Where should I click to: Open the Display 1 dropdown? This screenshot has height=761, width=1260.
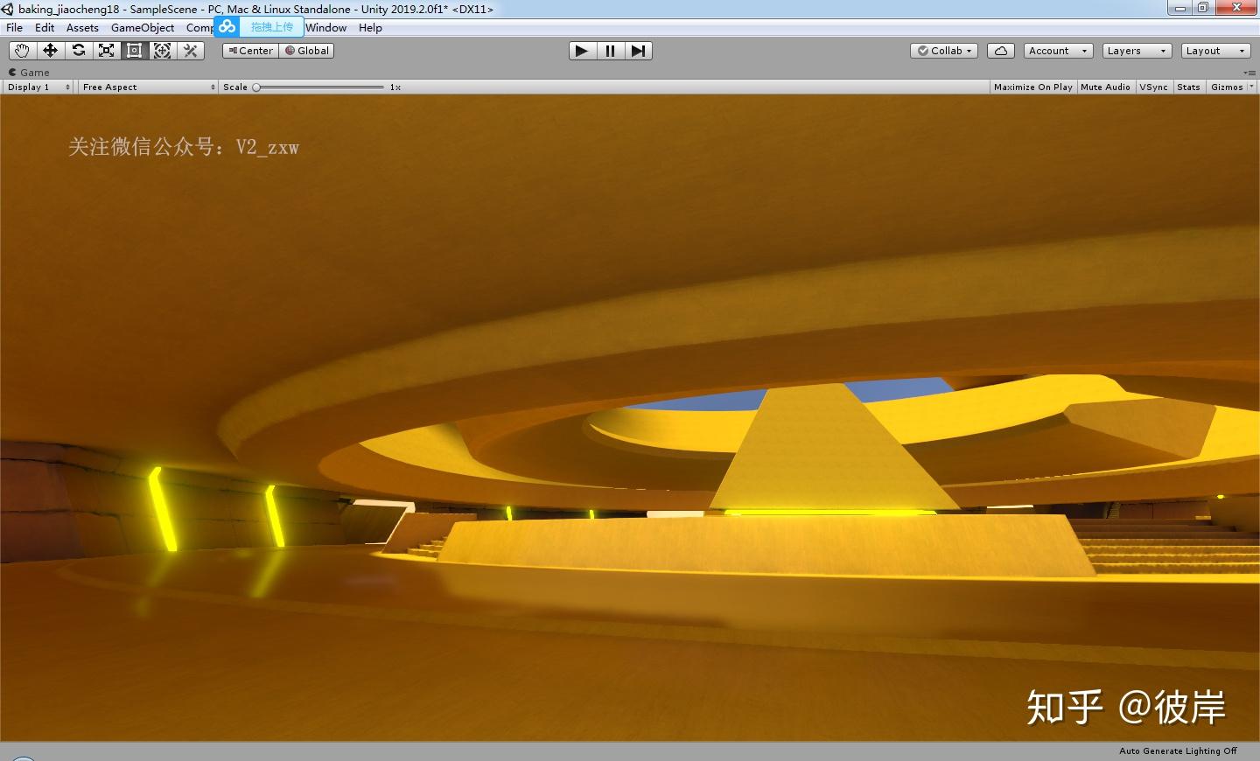click(38, 87)
